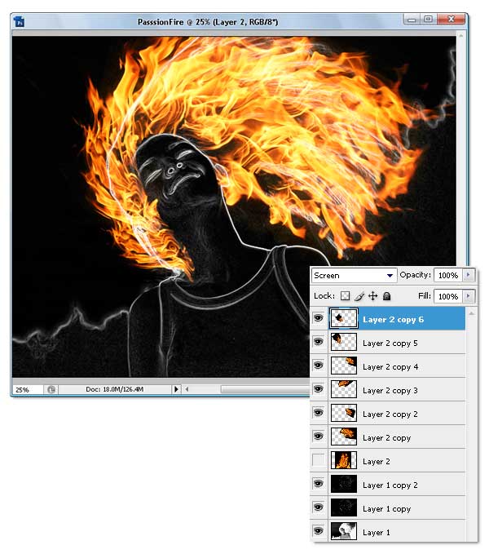
Task: Select the Layer 1 copy layer
Action: click(387, 509)
